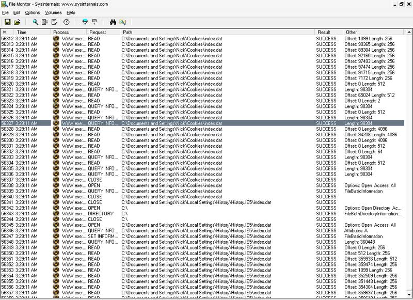Click 'Offset: 65024 Length: 512' cell
Image resolution: width=413 pixels, height=300 pixels.
tap(369, 95)
